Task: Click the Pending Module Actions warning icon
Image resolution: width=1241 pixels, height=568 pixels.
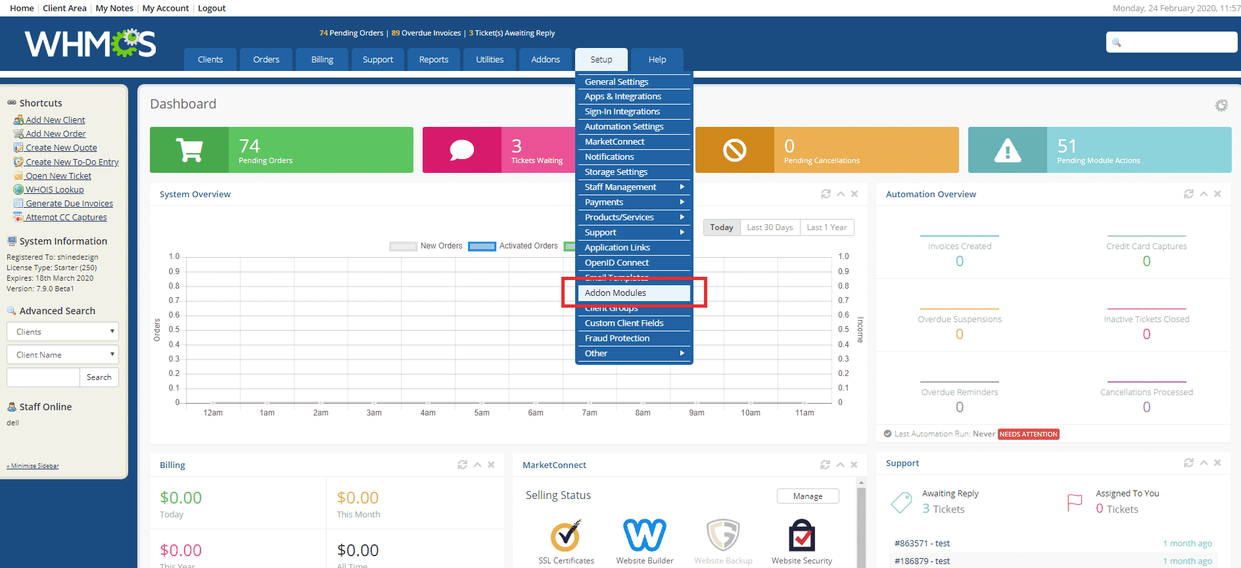Action: [1007, 150]
